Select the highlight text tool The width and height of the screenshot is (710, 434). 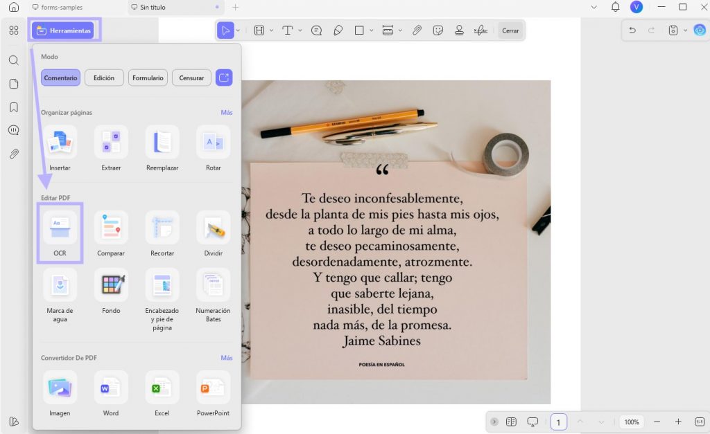[259, 30]
